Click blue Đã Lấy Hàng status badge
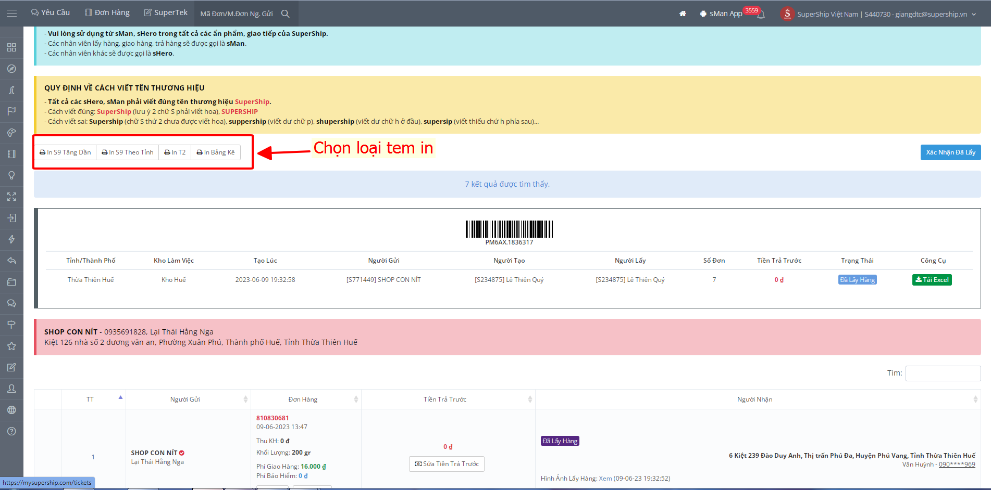991x490 pixels. click(x=858, y=280)
